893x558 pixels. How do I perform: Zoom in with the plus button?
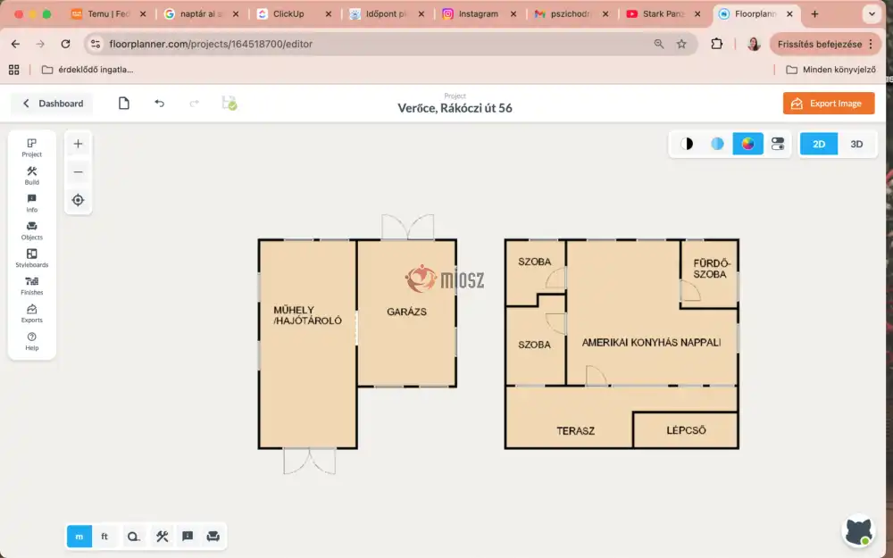[x=78, y=144]
